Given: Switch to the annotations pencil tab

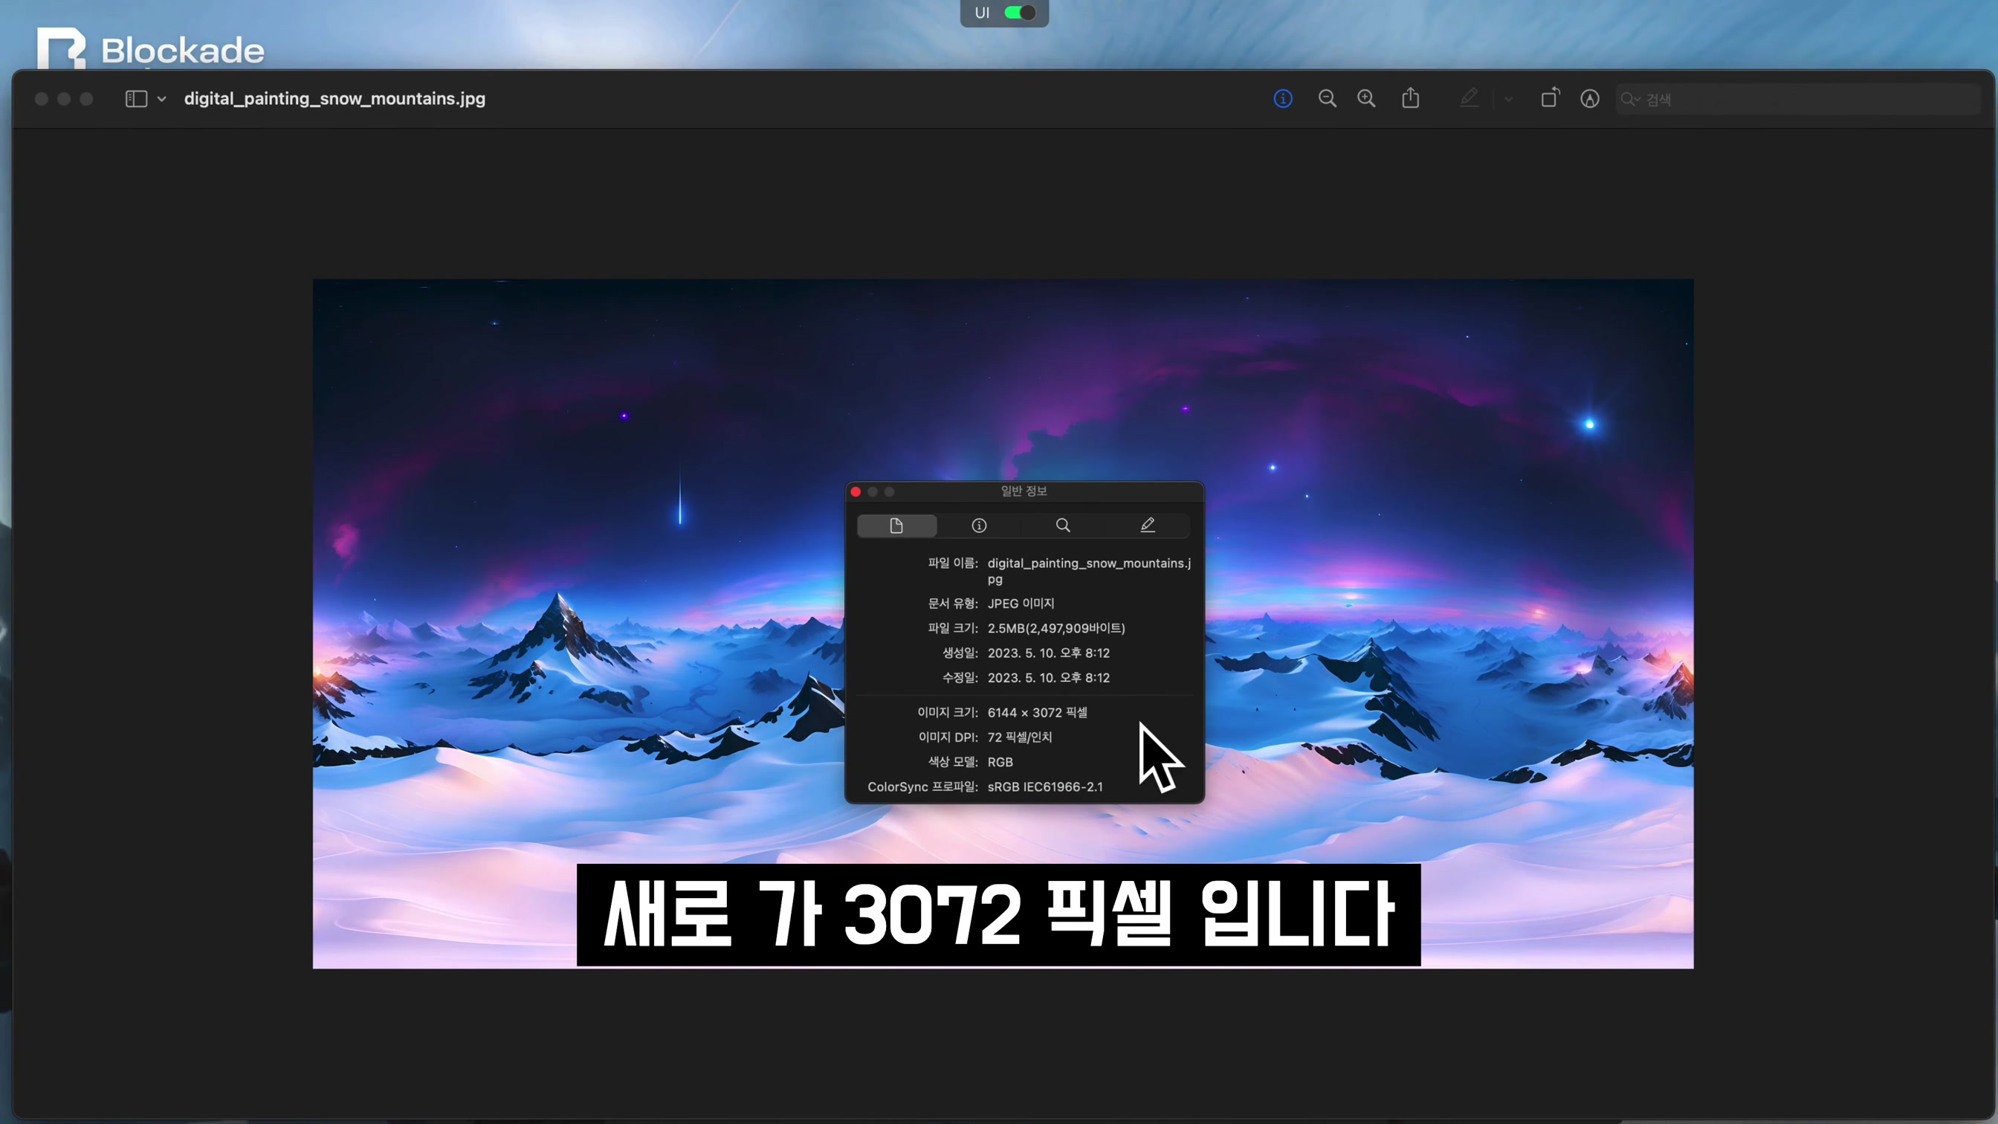Looking at the screenshot, I should click(1147, 525).
